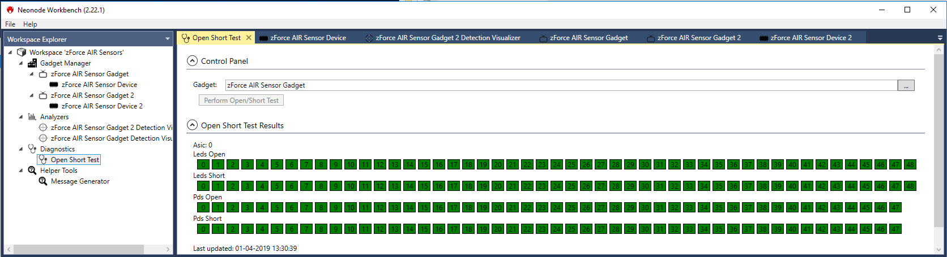Click the Analyzers chart icon
Screen dimensions: 947x257
point(32,117)
